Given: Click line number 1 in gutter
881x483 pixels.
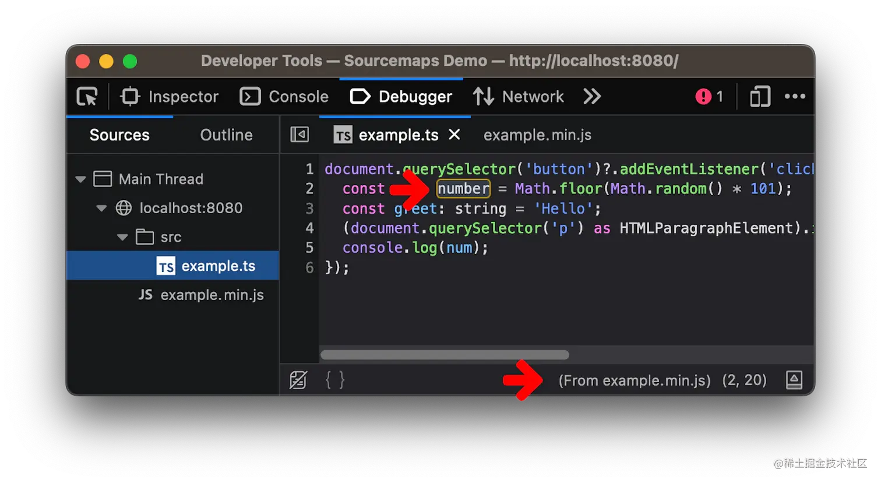Looking at the screenshot, I should [309, 170].
